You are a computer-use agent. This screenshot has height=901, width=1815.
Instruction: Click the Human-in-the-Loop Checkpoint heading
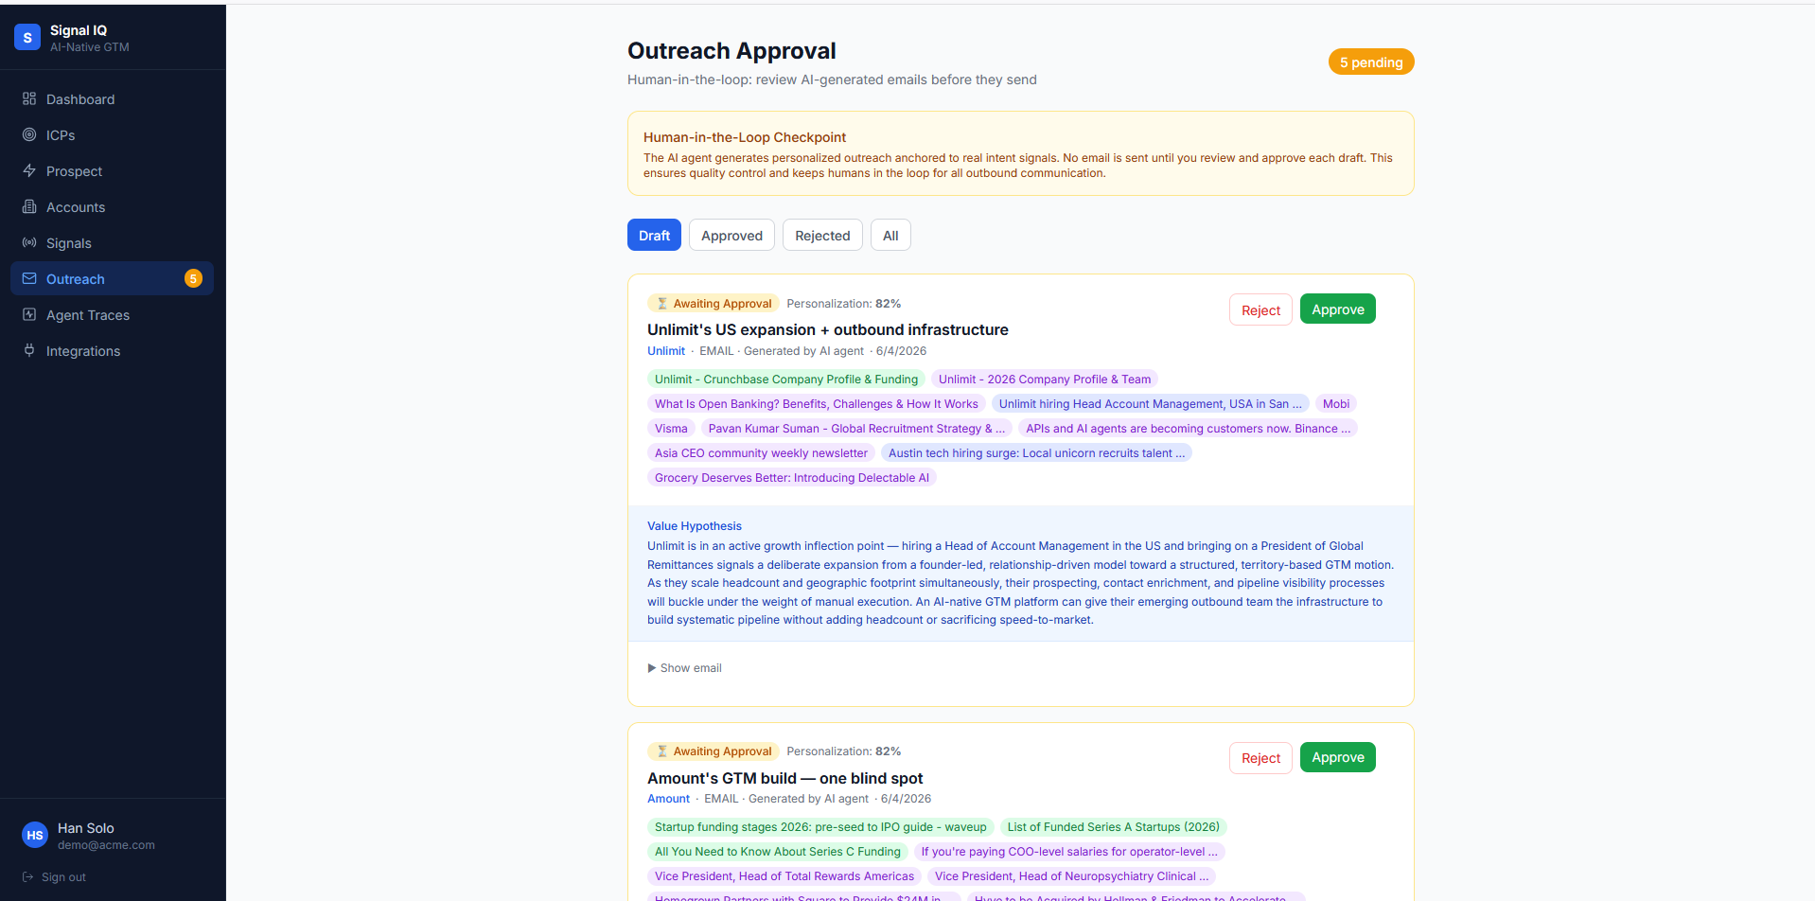745,137
